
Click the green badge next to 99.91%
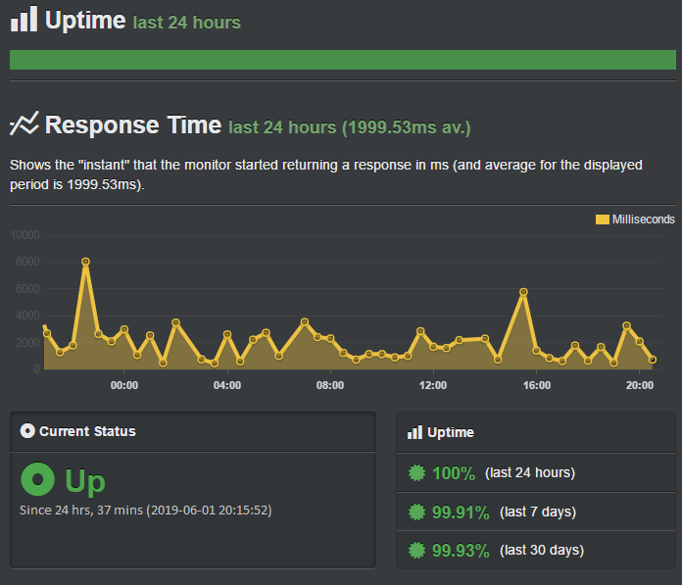[416, 512]
